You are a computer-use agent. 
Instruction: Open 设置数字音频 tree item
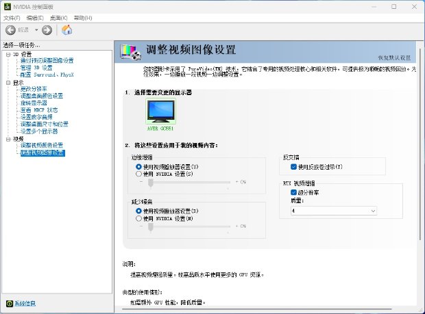coord(36,117)
